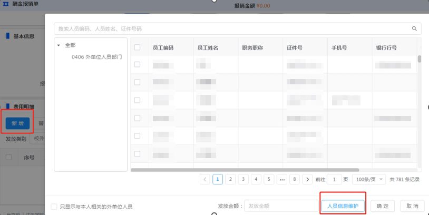Jump to page 8

295,179
